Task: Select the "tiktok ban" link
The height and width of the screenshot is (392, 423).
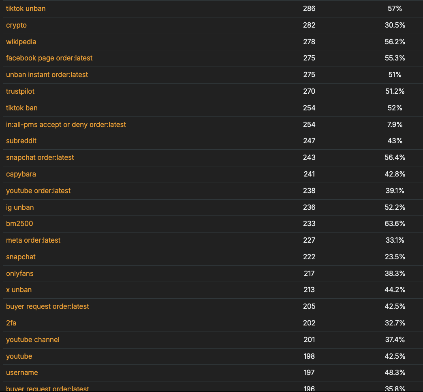Action: (22, 108)
